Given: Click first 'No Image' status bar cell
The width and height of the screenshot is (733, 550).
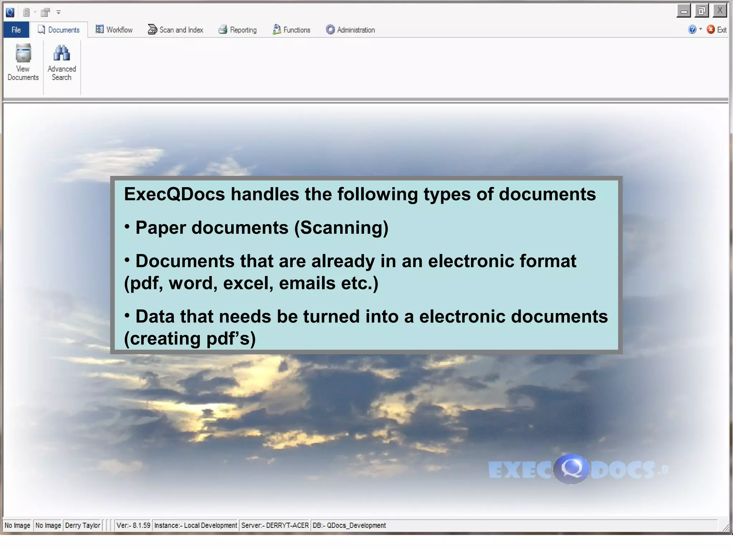Looking at the screenshot, I should click(x=17, y=525).
